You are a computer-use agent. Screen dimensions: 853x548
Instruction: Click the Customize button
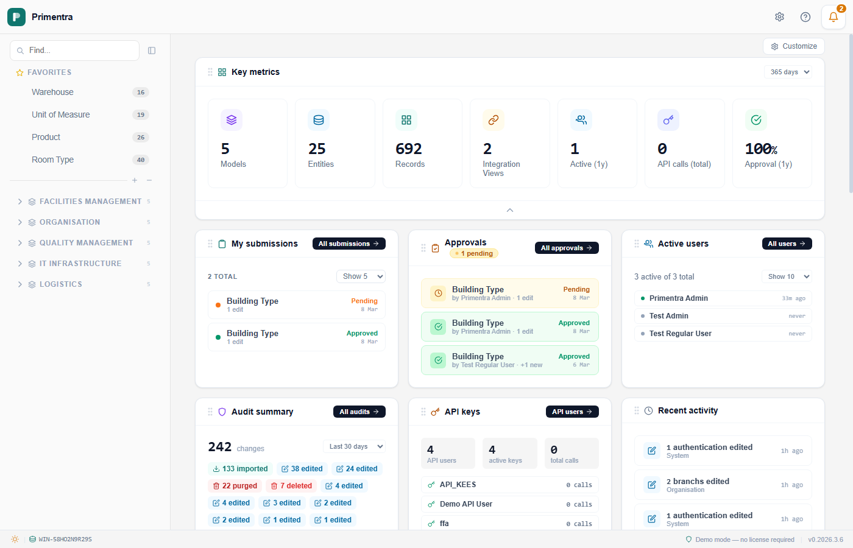pyautogui.click(x=793, y=46)
